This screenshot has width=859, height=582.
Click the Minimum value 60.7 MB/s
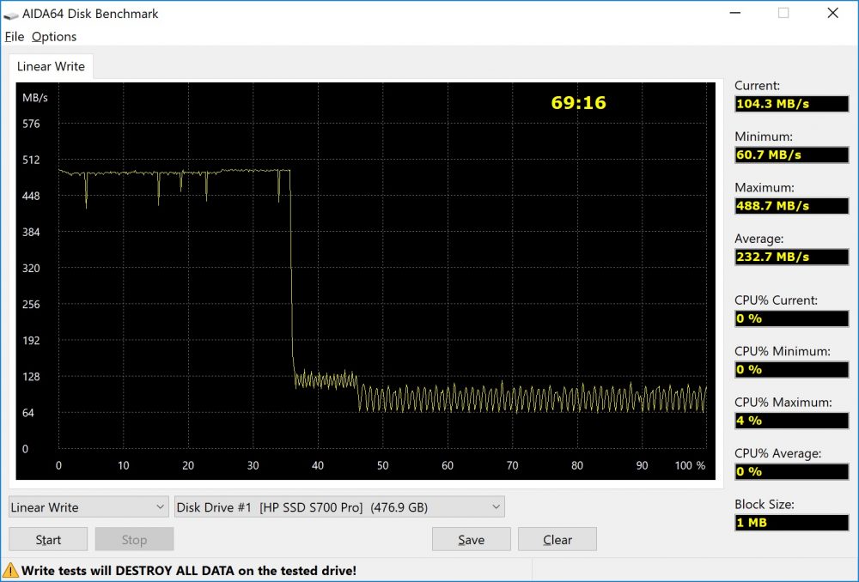[x=791, y=155]
